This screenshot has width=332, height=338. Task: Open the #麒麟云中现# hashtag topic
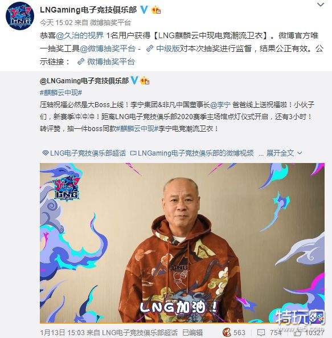coord(61,93)
